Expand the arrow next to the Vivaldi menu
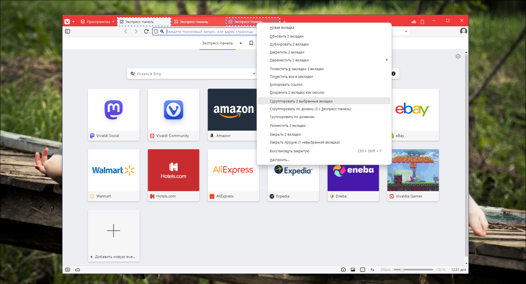The width and height of the screenshot is (526, 284). 73,22
